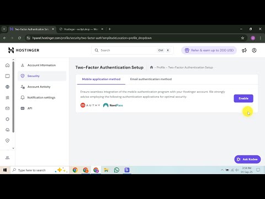Open the account sharing people icon at bottom

tap(7, 158)
